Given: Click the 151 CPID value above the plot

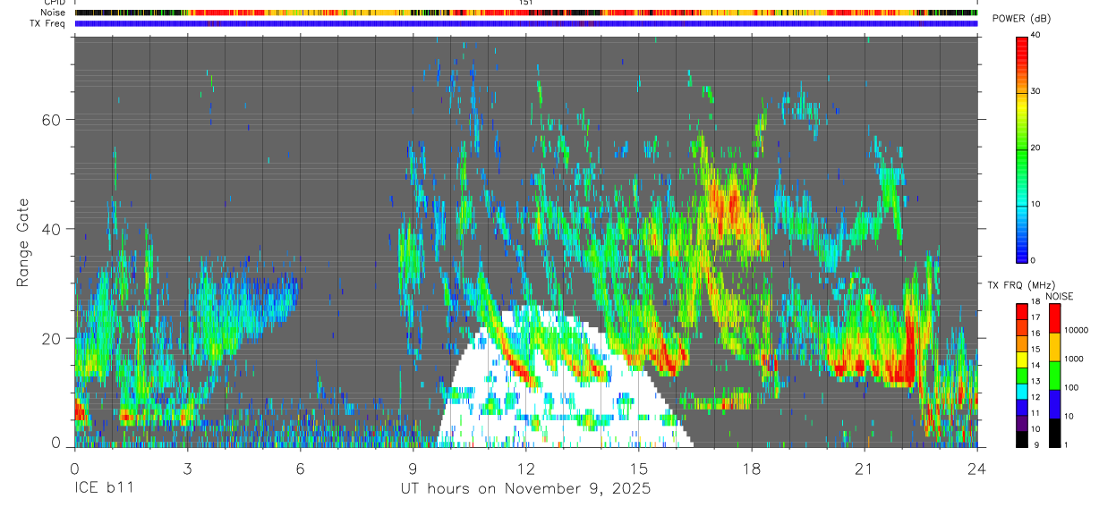Looking at the screenshot, I should pos(525,3).
